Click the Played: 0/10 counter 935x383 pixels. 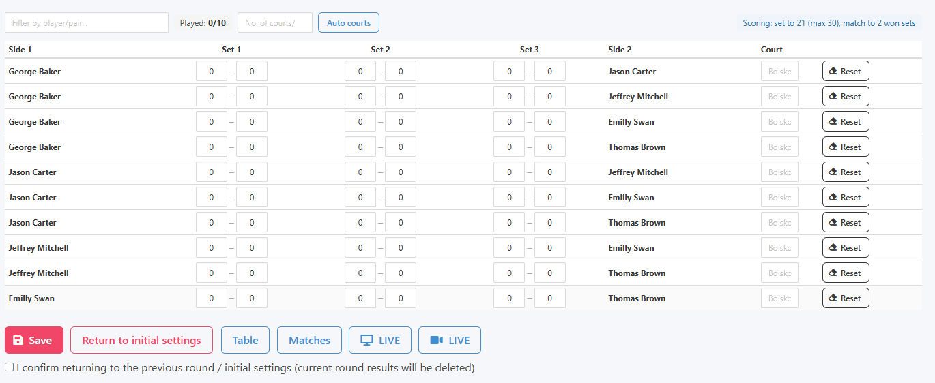pyautogui.click(x=203, y=22)
